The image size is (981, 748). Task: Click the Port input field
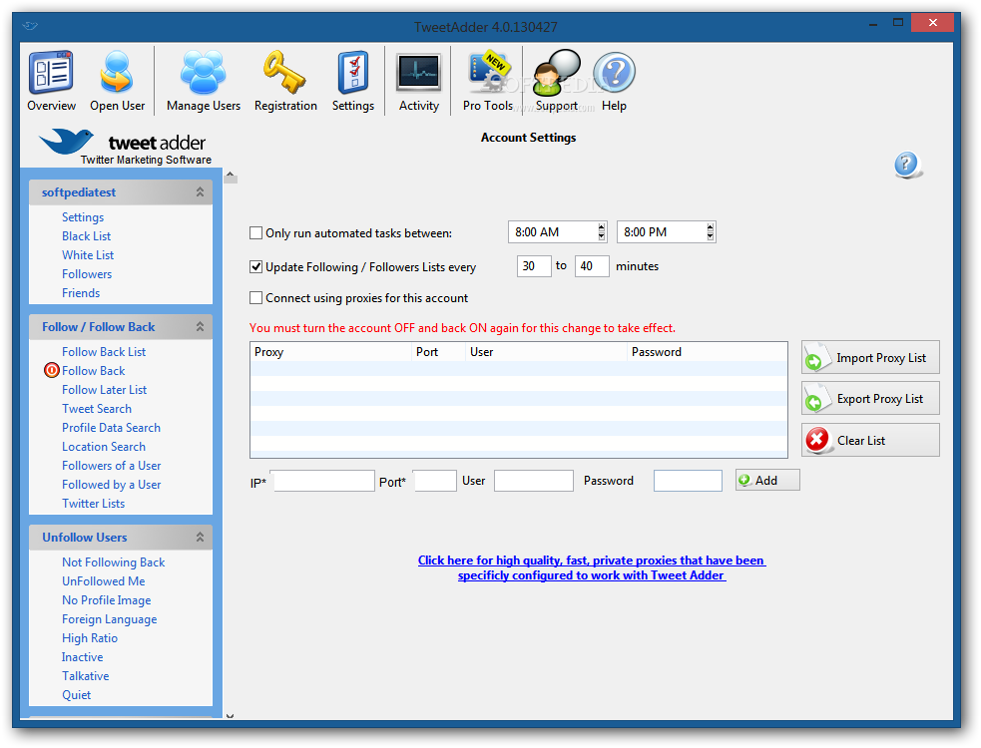tap(435, 481)
